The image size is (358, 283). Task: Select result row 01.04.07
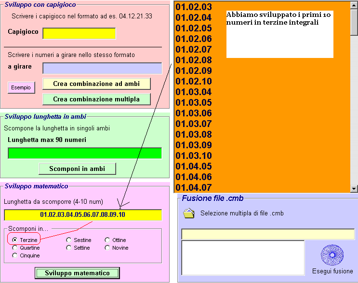pos(194,187)
